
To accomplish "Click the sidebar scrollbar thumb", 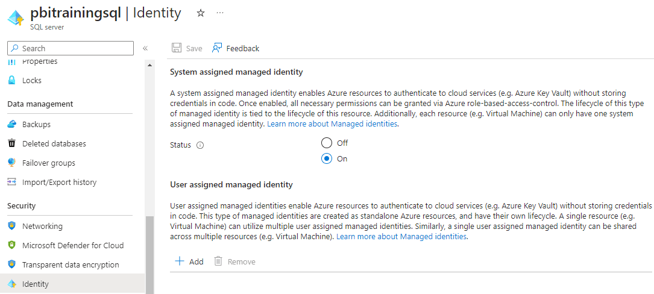I will point(149,255).
